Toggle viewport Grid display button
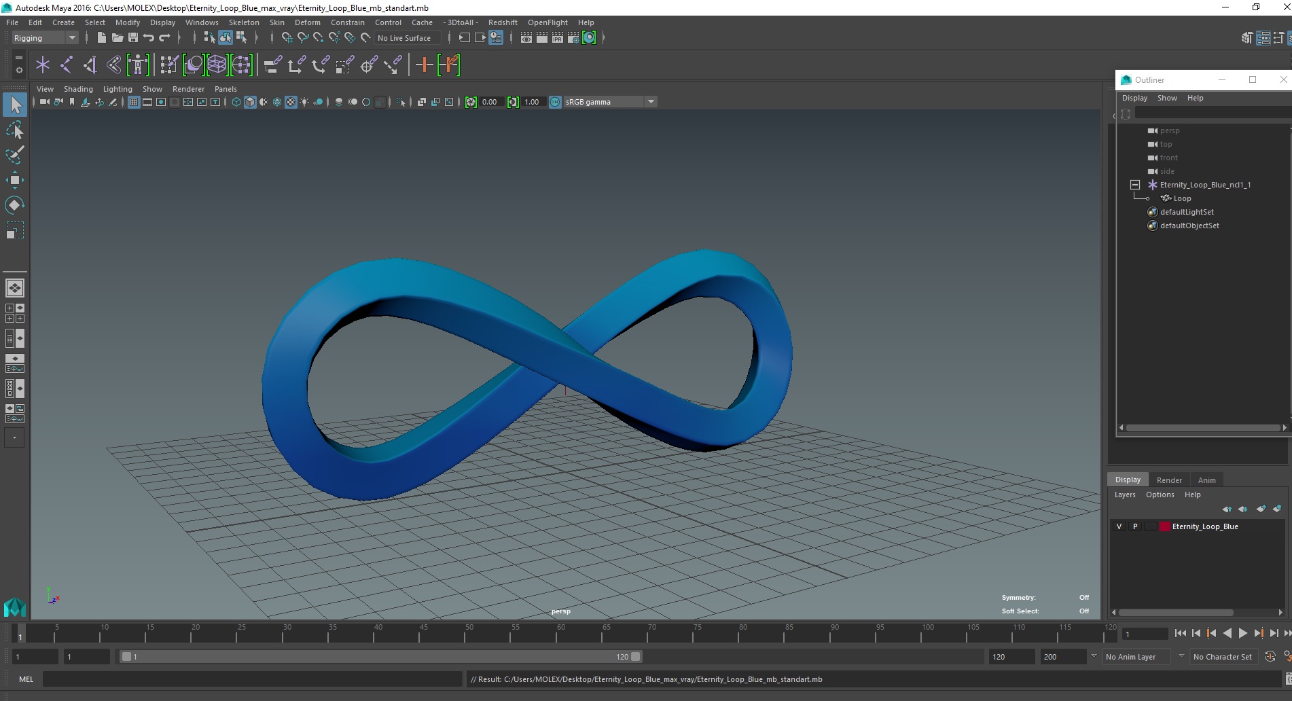The image size is (1292, 701). pos(134,102)
